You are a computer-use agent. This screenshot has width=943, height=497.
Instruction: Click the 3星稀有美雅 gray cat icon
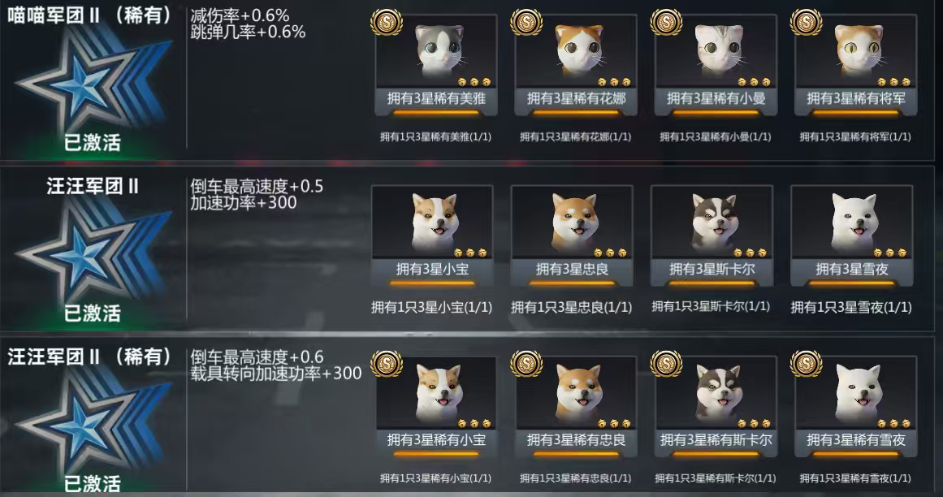(439, 51)
